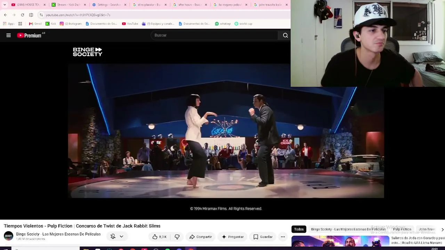Switch to the el resplandor search tab
Viewport: 445px width, 250px height.
[149, 5]
